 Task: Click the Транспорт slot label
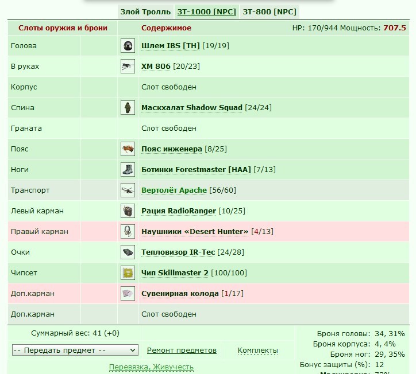click(30, 190)
